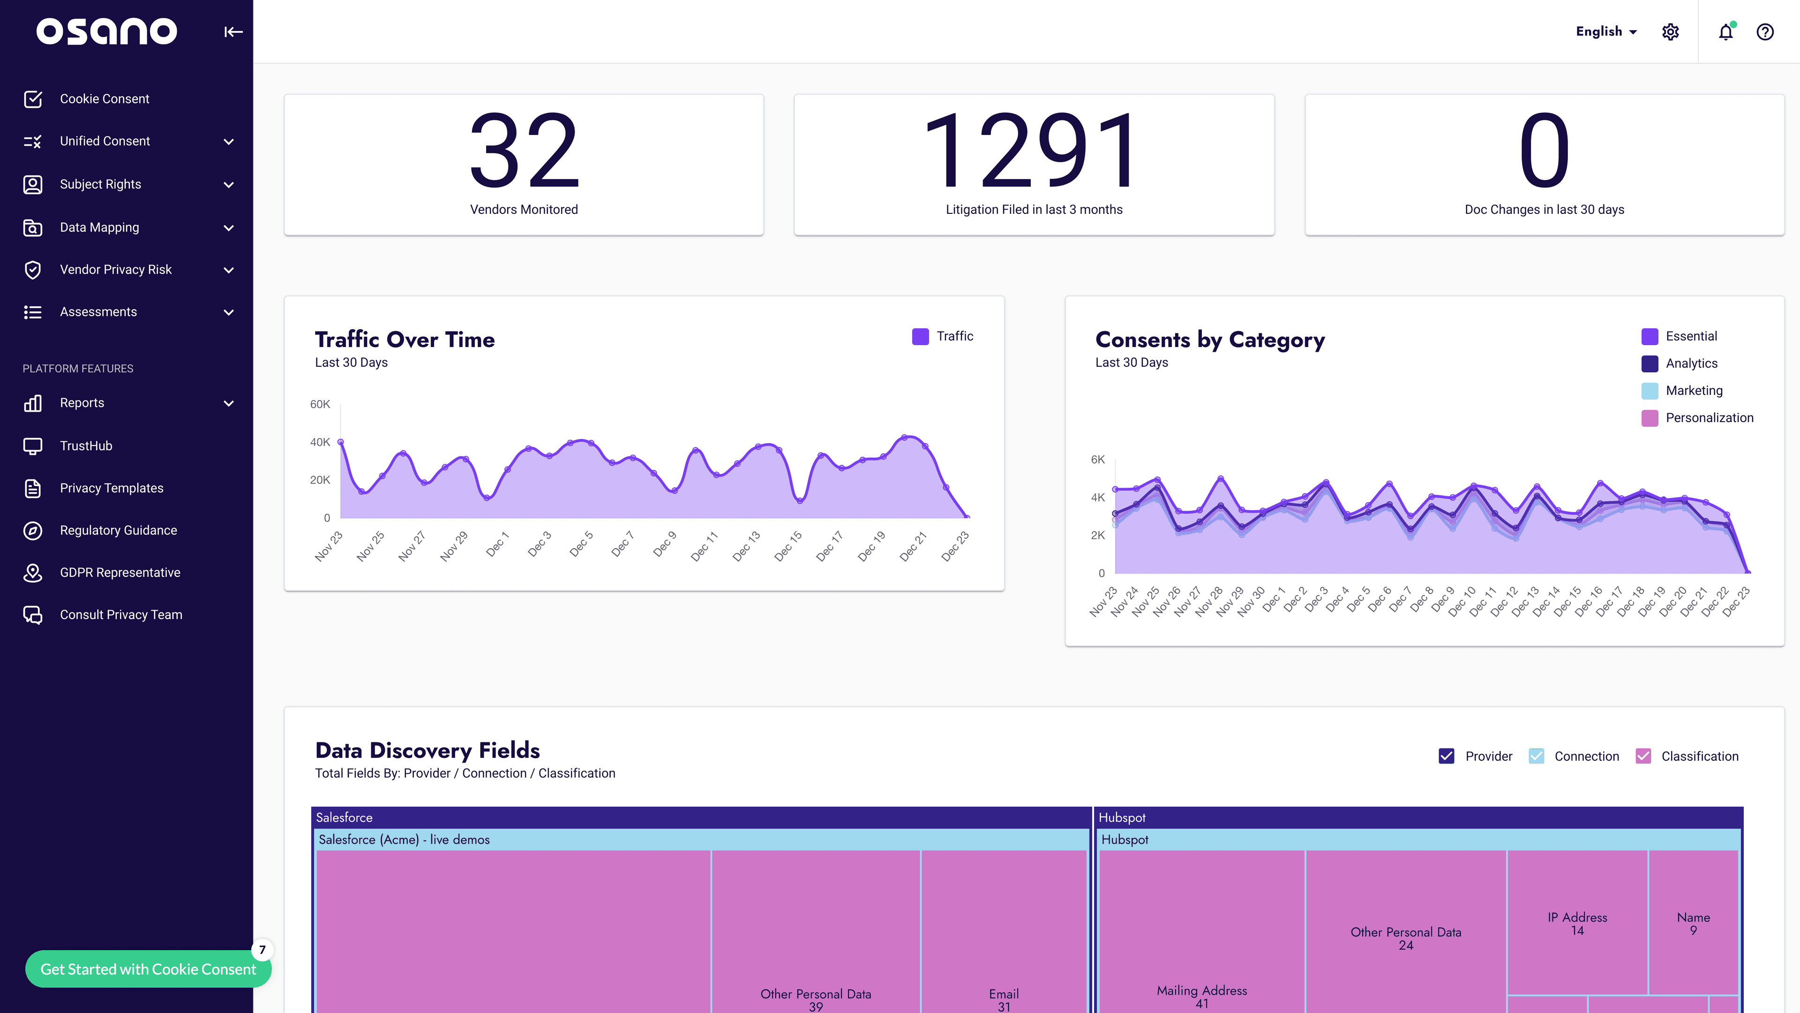Select the Mailing Address treemap tile
The height and width of the screenshot is (1013, 1800).
coord(1202,931)
